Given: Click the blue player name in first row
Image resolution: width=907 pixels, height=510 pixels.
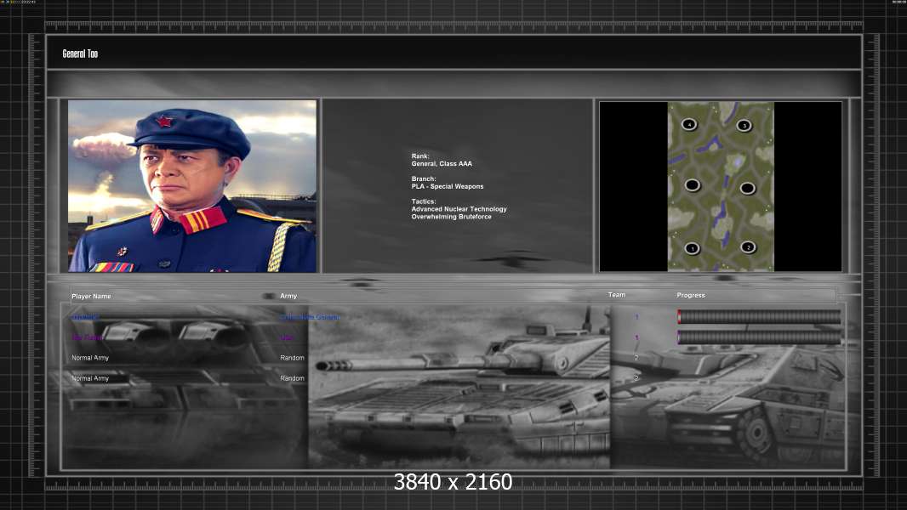Looking at the screenshot, I should click(x=85, y=317).
